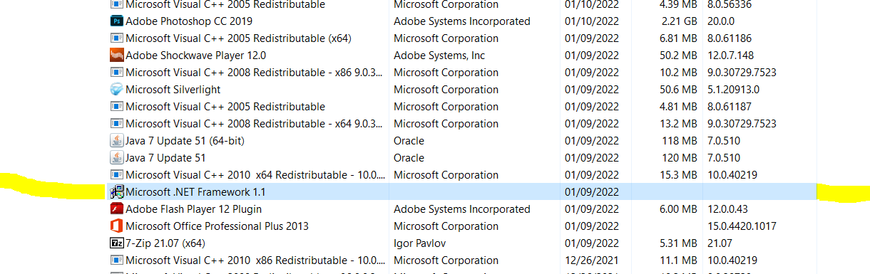Click the Visual C++ 2005 Redistributable (x64) icon
870x274 pixels.
[117, 38]
